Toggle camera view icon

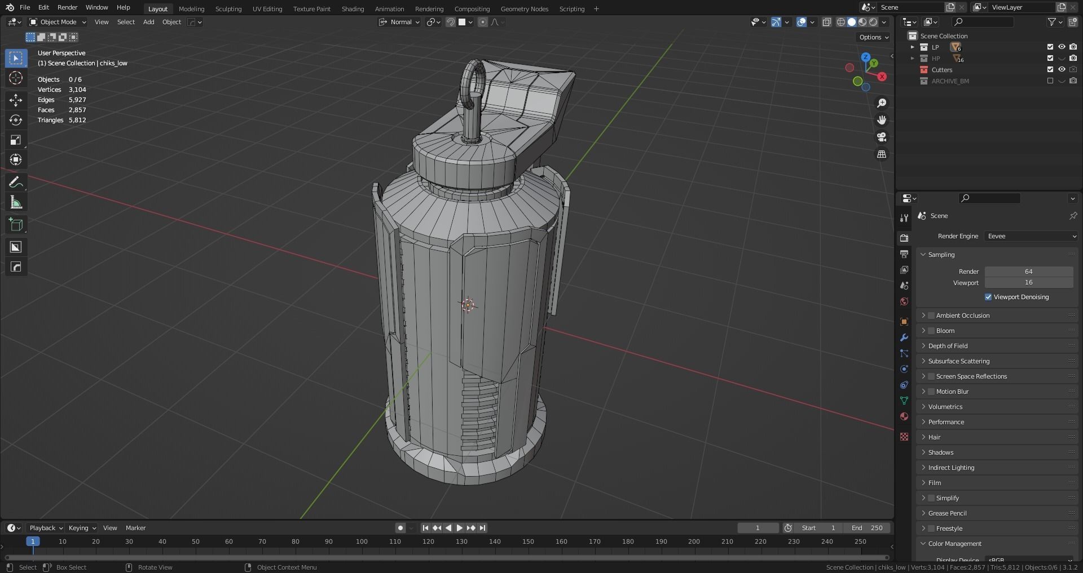[x=882, y=137]
